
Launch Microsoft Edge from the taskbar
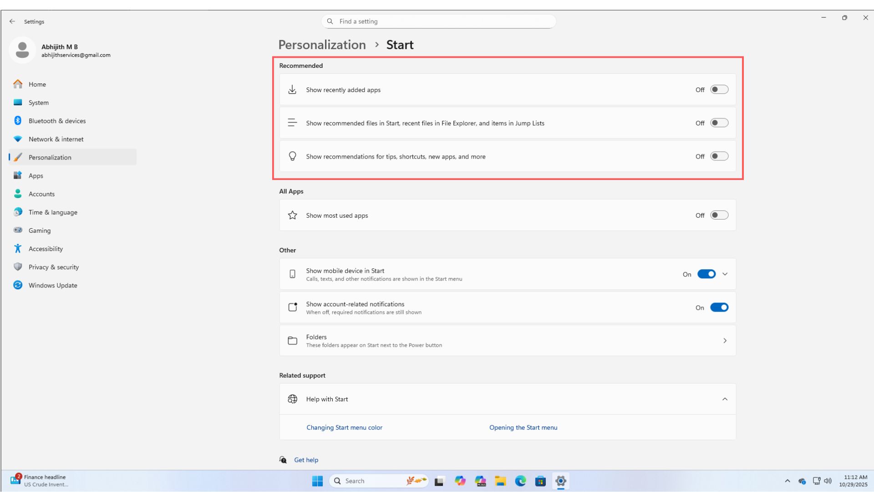(520, 481)
